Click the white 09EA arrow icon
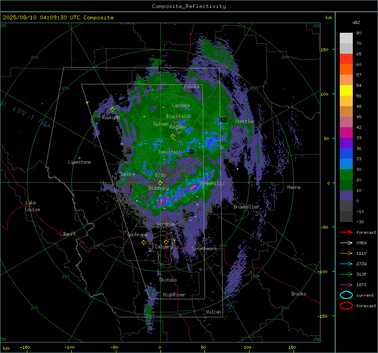This screenshot has height=353, width=378. tap(346, 243)
